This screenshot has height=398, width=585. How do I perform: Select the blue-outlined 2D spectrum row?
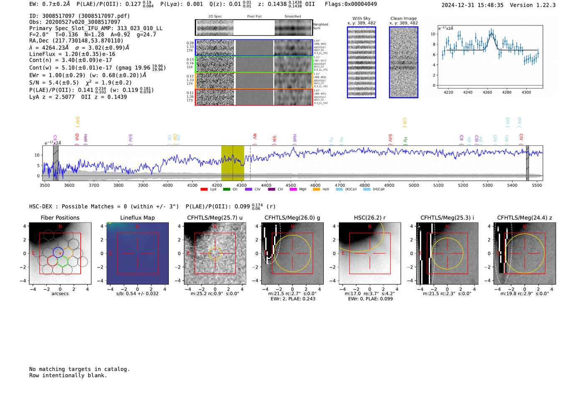tap(254, 48)
